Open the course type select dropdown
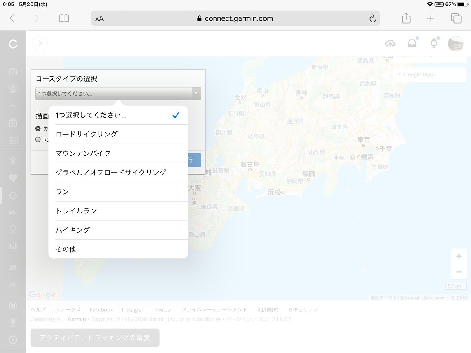The image size is (471, 353). (118, 94)
